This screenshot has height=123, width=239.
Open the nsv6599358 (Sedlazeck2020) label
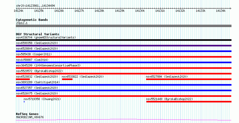[37, 43]
